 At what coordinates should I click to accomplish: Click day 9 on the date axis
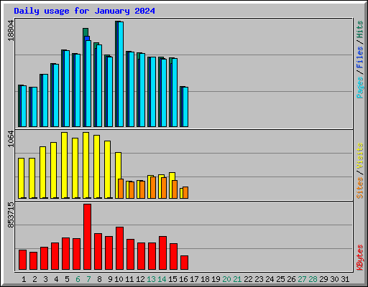[110, 279]
